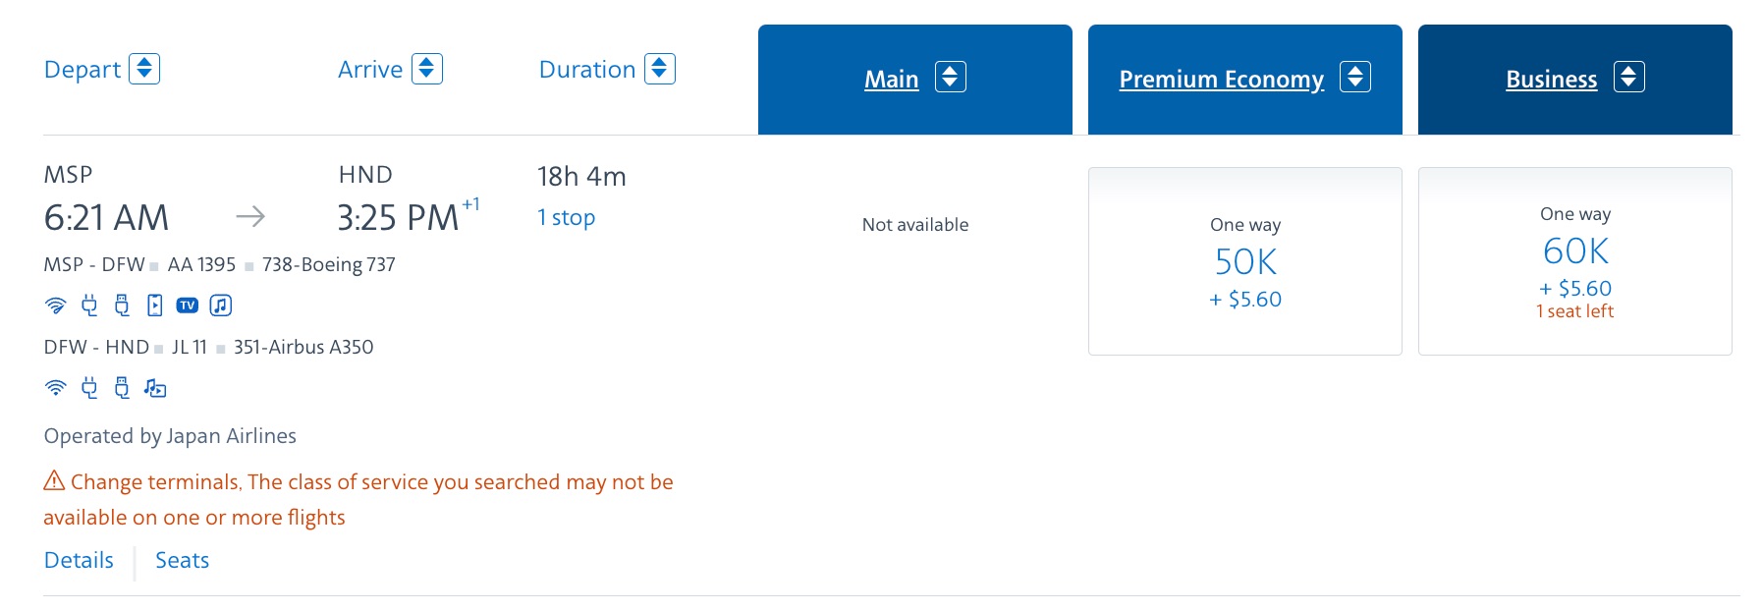
Task: Click the music note icon for AA 1395
Action: tap(221, 305)
